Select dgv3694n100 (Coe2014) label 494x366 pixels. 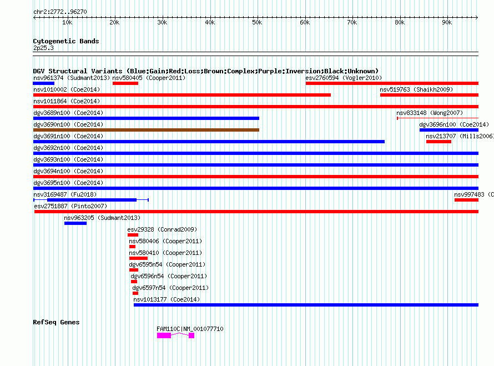click(x=68, y=171)
